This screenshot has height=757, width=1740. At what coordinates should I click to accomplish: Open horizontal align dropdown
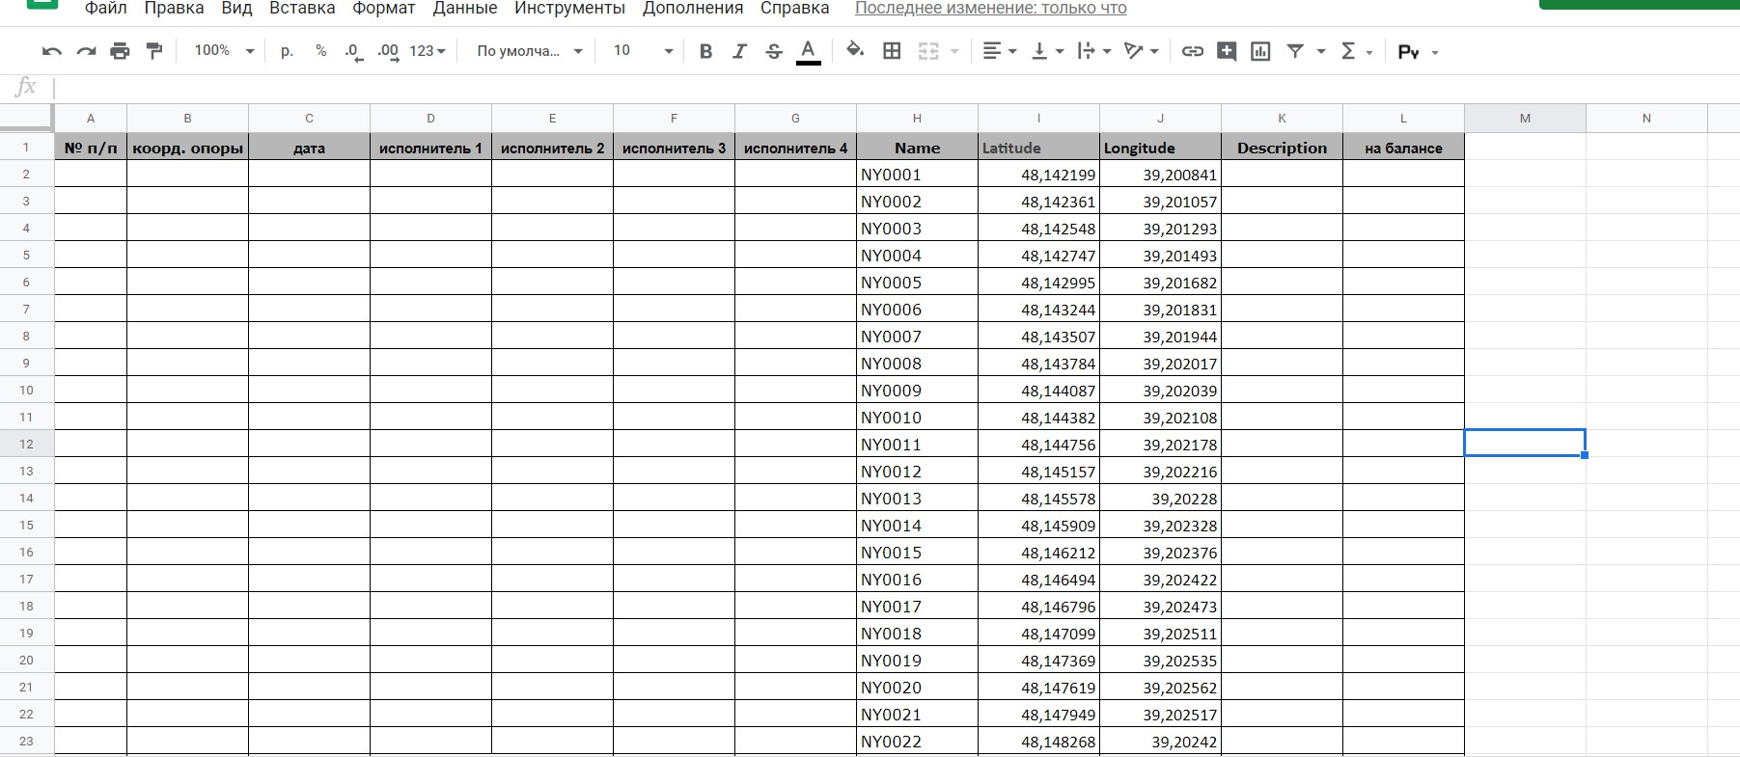pos(999,51)
